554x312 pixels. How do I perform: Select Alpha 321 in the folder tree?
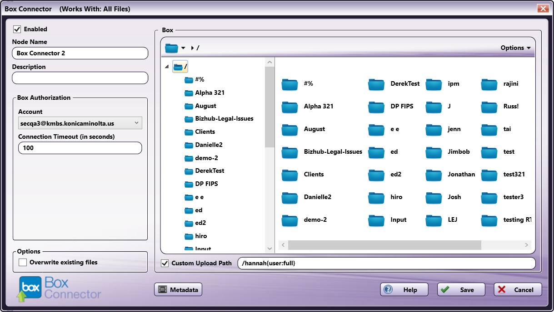(x=210, y=93)
